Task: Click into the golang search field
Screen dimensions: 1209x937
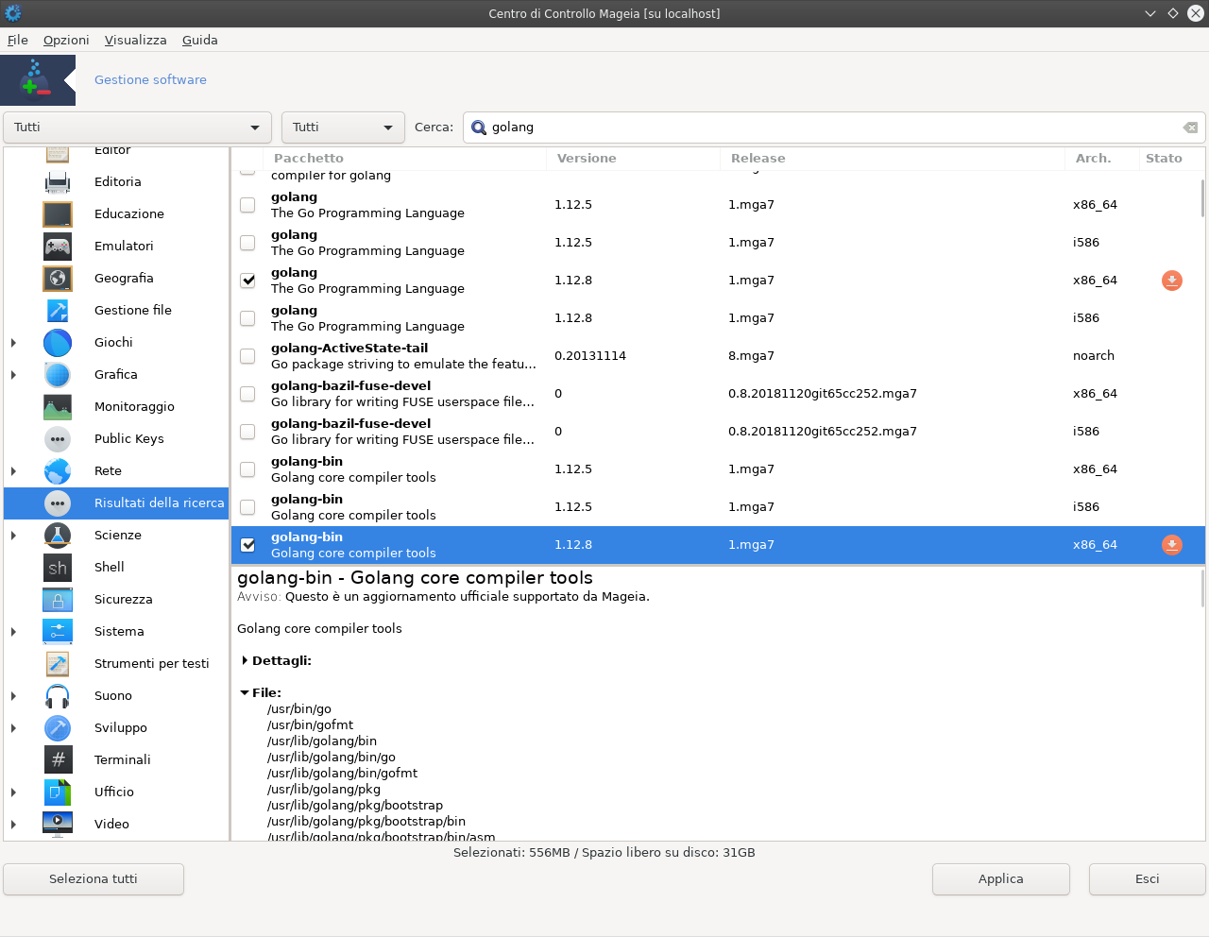Action: 834,128
